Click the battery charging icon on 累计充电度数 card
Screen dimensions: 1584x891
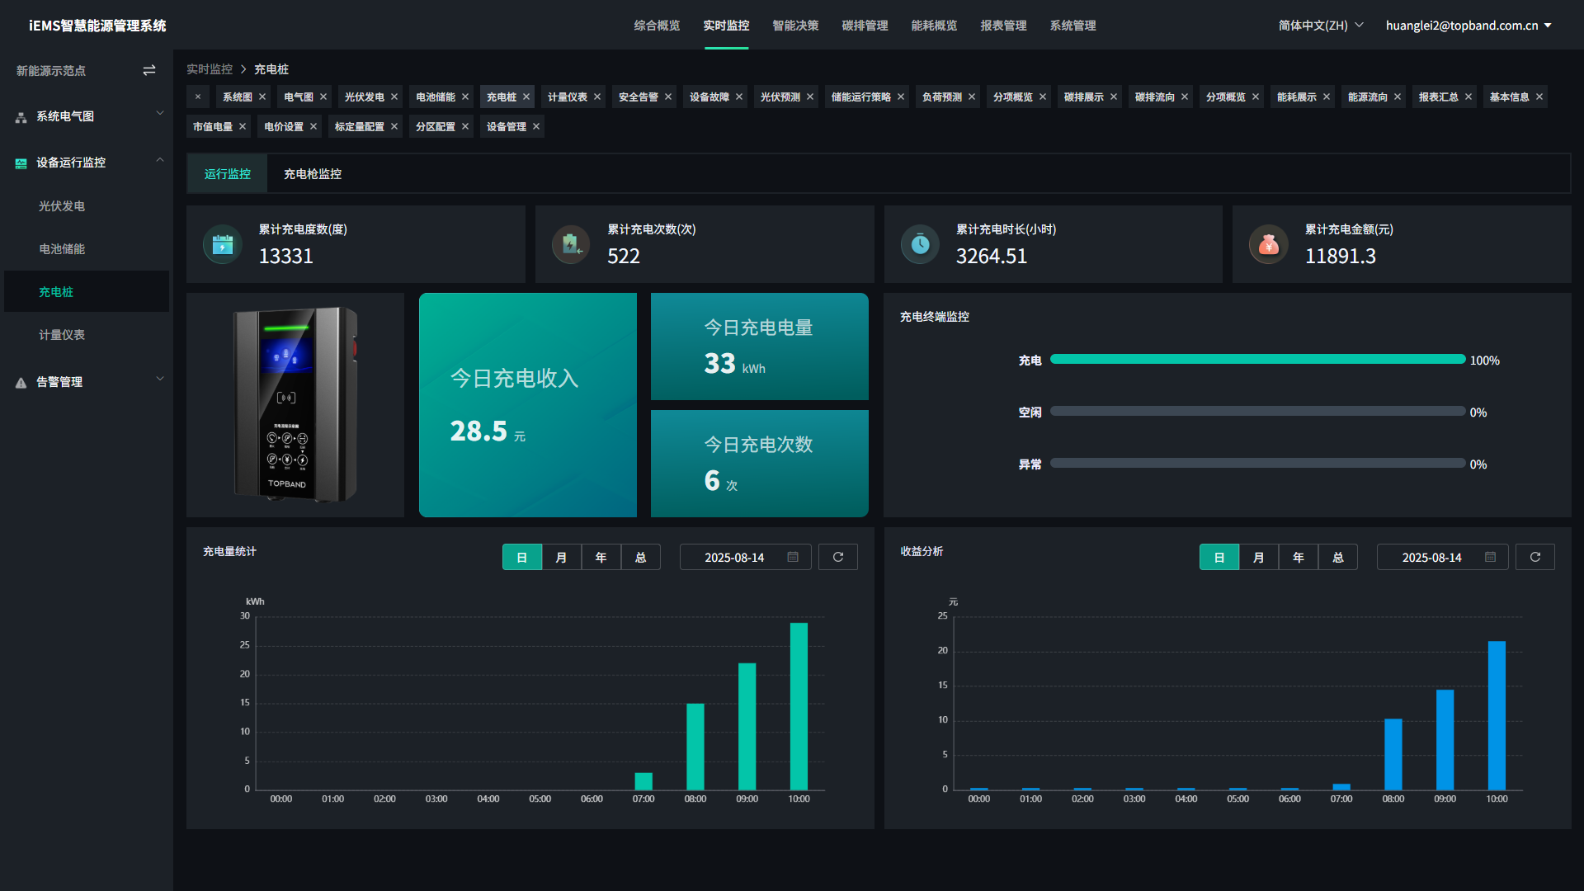[221, 244]
